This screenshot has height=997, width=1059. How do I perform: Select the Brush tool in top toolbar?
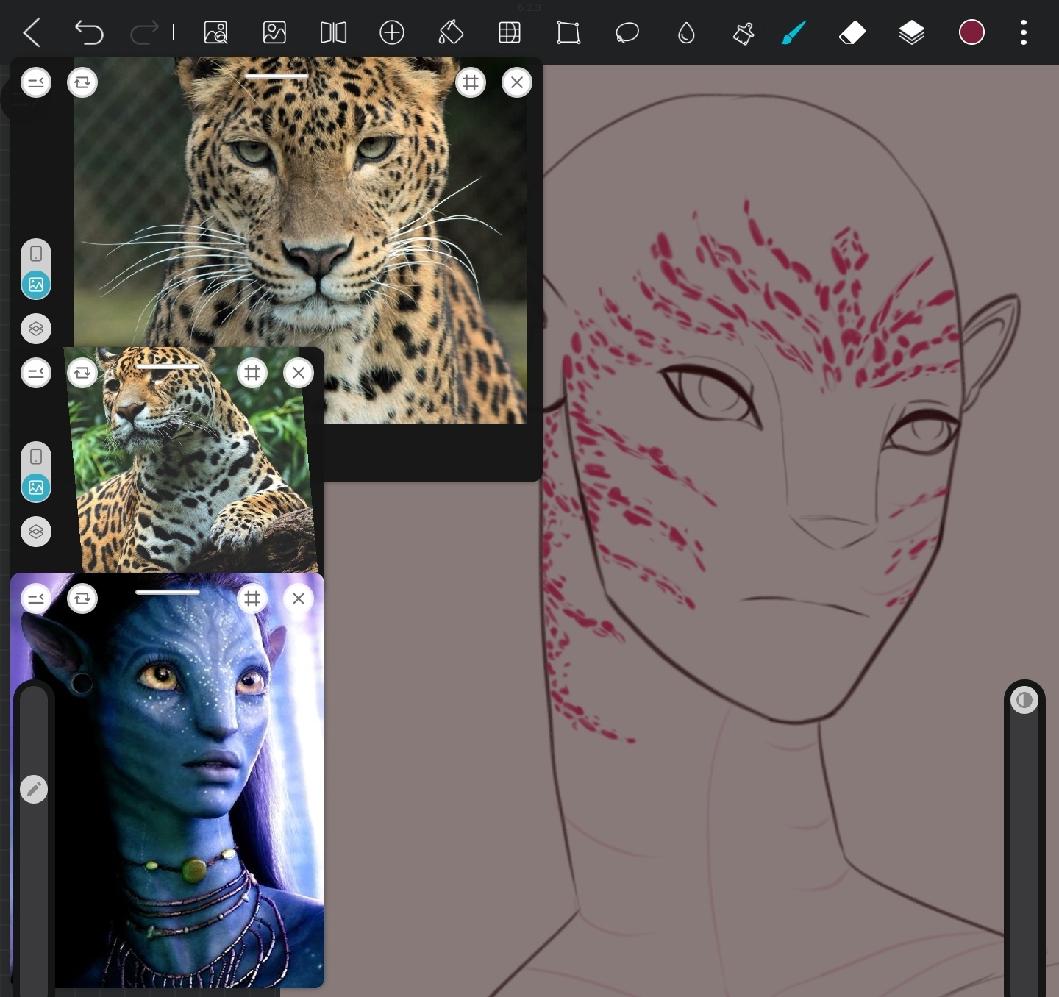click(x=794, y=33)
